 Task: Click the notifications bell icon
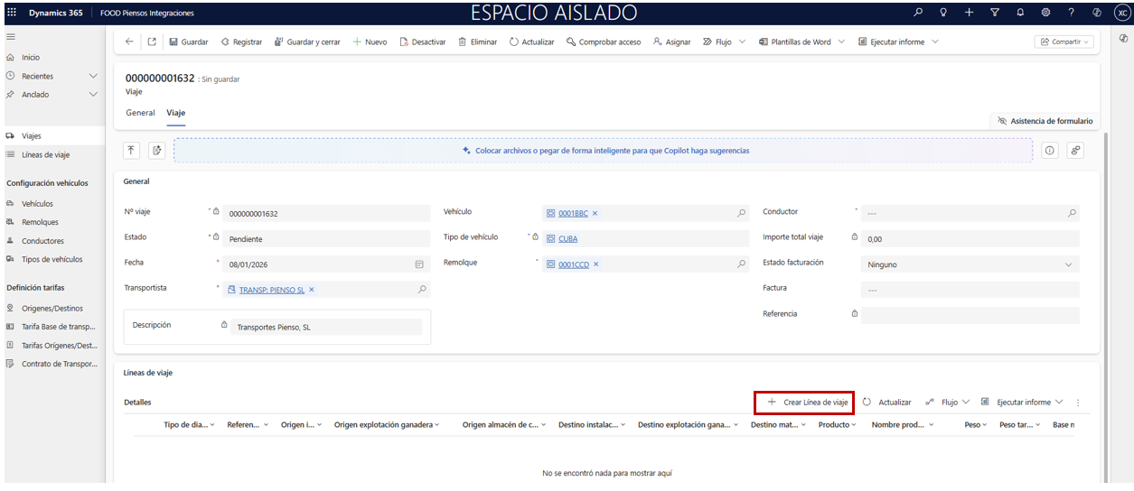pyautogui.click(x=1020, y=13)
